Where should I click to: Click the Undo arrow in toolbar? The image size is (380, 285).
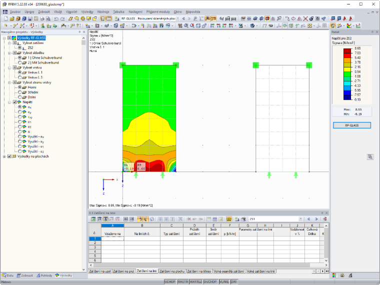point(56,18)
